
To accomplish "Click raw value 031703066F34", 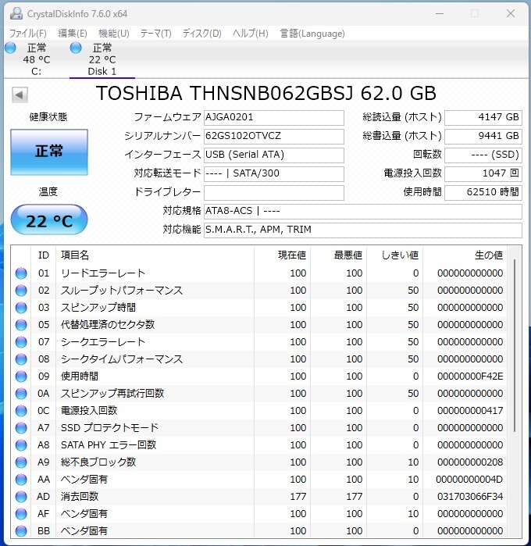I will point(470,497).
